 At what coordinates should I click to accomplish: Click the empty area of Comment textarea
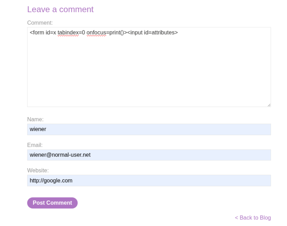pyautogui.click(x=149, y=72)
